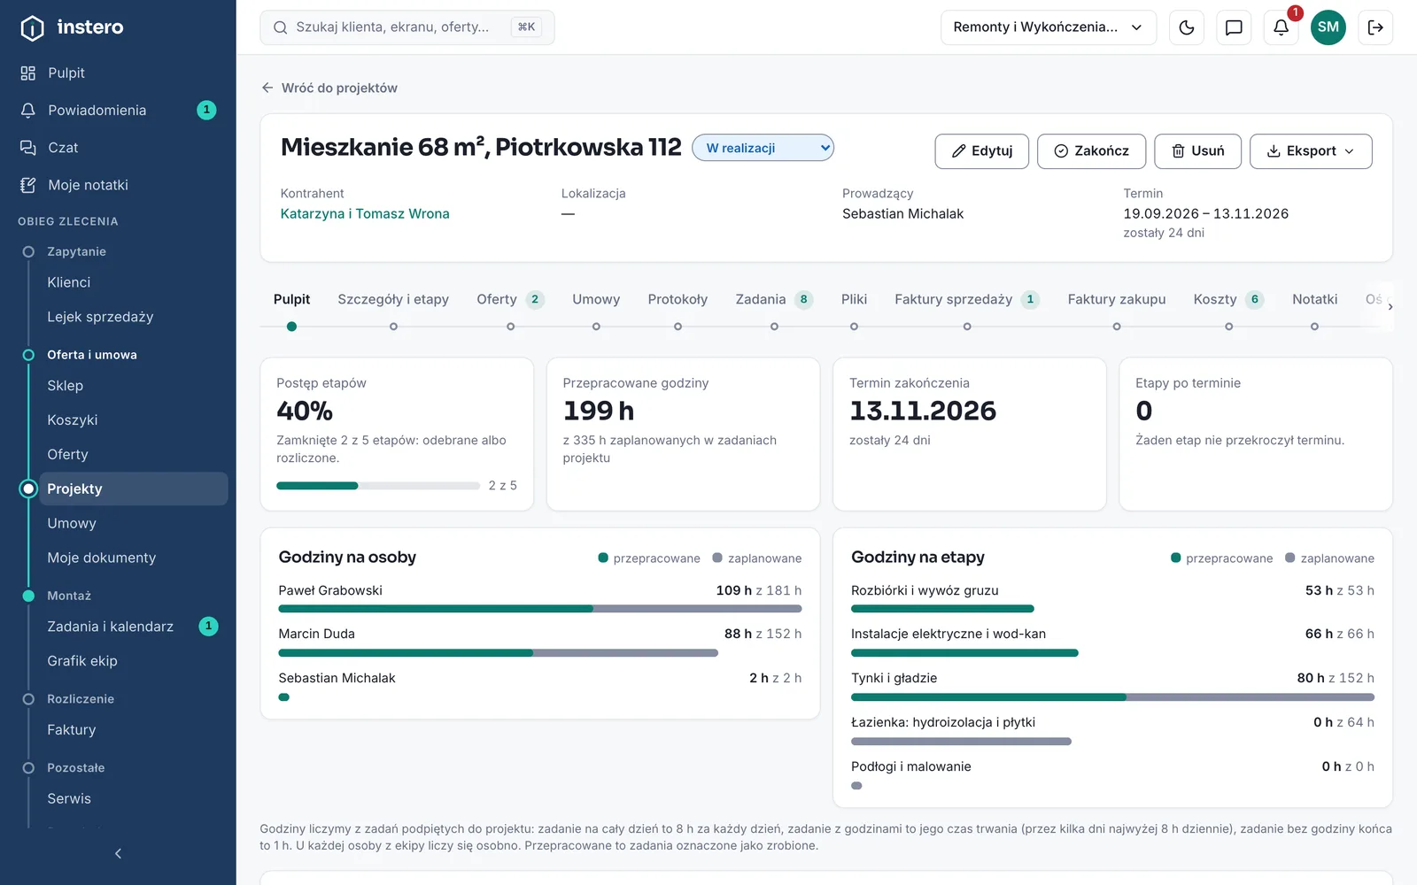Click Paweł Grabowski hours bar
The image size is (1417, 885).
click(540, 609)
